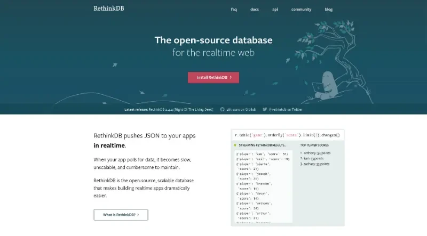Click the What is RethinkDB? button
This screenshot has height=236, width=427.
121,215
